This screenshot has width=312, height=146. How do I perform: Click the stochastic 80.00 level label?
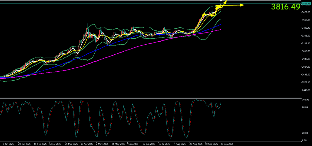[305, 107]
